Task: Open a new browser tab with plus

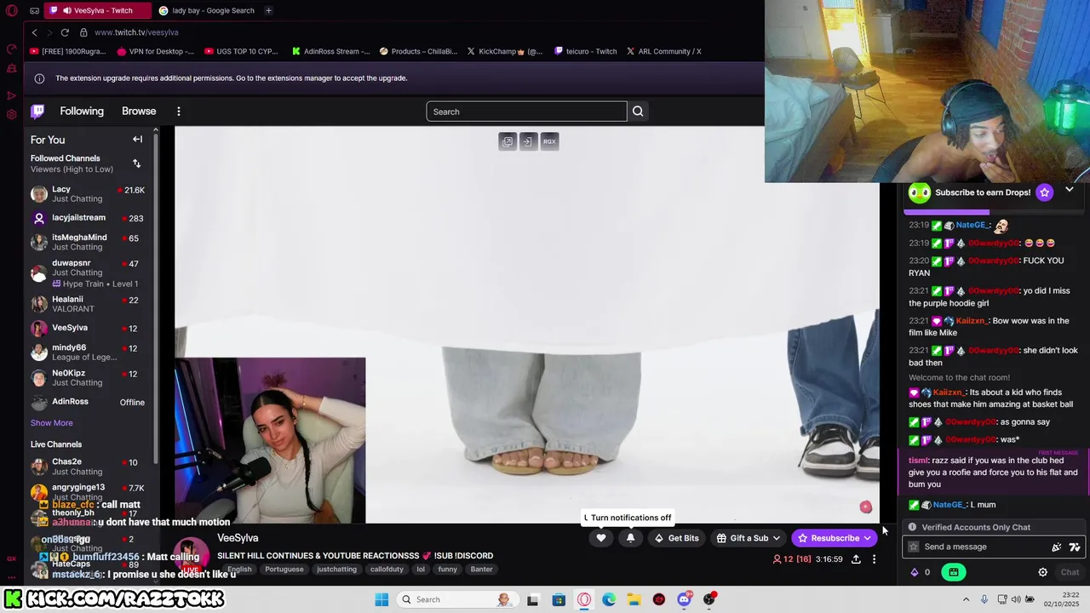Action: coord(268,11)
